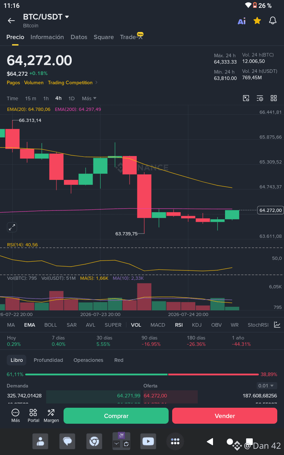This screenshot has height=455, width=284.
Task: Open messages app in the taskbar
Action: 67,441
